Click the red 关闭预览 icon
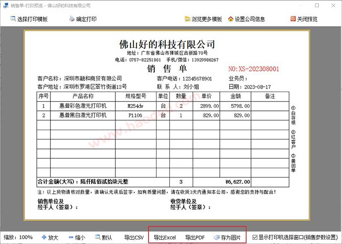342x244 pixels. tap(293, 19)
